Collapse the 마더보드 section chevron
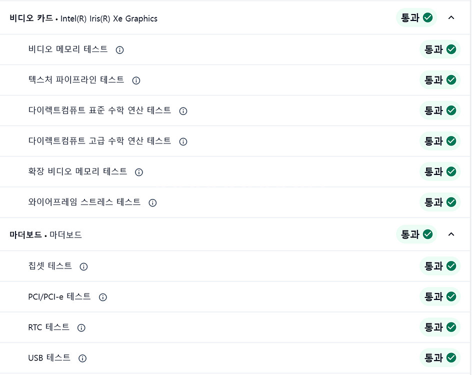 [451, 234]
